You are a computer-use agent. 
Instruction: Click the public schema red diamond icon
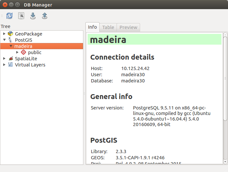pos(23,52)
